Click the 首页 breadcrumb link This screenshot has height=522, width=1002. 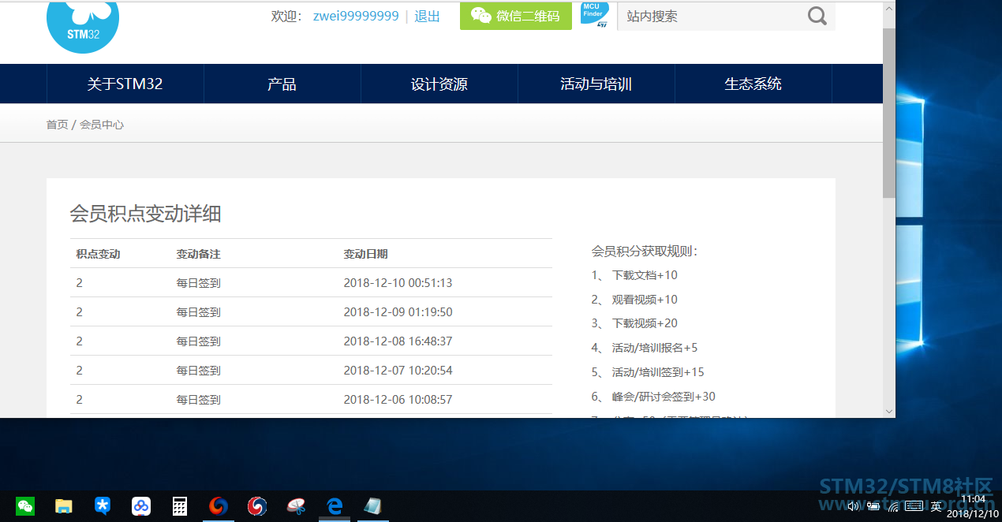[x=57, y=125]
